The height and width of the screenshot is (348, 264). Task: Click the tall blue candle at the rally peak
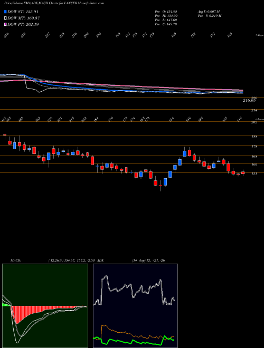pos(185,153)
